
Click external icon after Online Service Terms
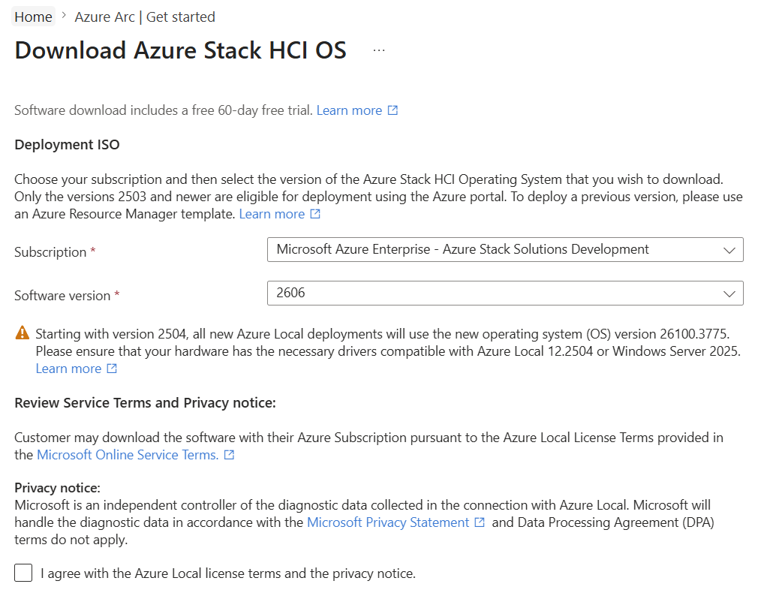click(229, 455)
